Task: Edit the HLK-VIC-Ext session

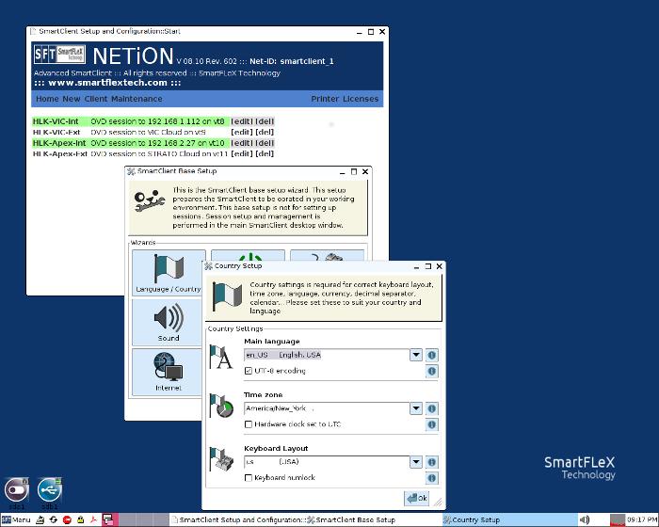Action: coord(242,132)
